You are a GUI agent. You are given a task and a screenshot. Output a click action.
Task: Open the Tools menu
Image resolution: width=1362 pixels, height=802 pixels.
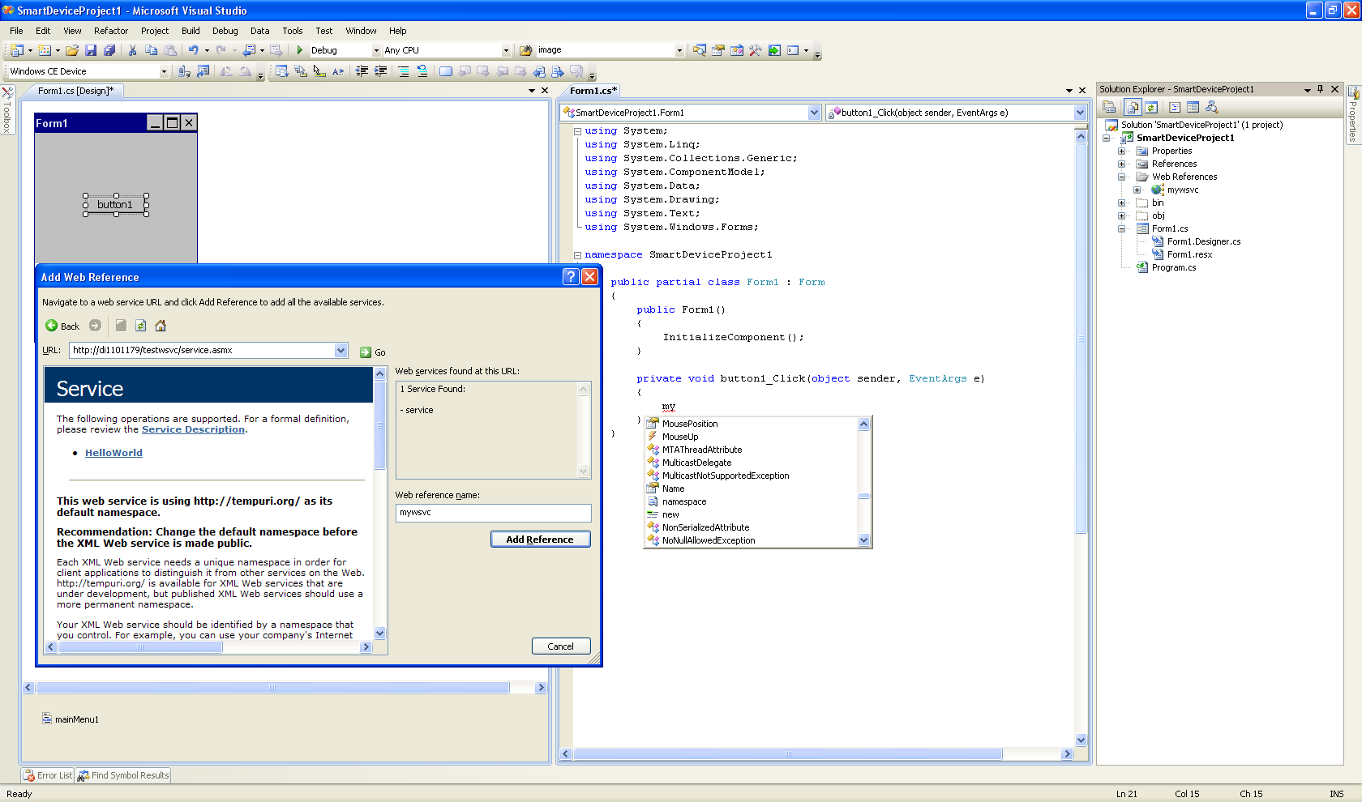coord(293,31)
